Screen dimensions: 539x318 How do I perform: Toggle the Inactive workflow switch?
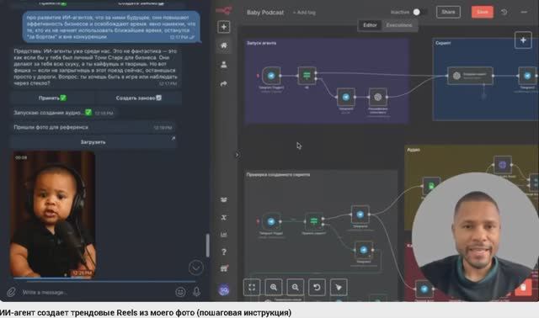[x=419, y=12]
